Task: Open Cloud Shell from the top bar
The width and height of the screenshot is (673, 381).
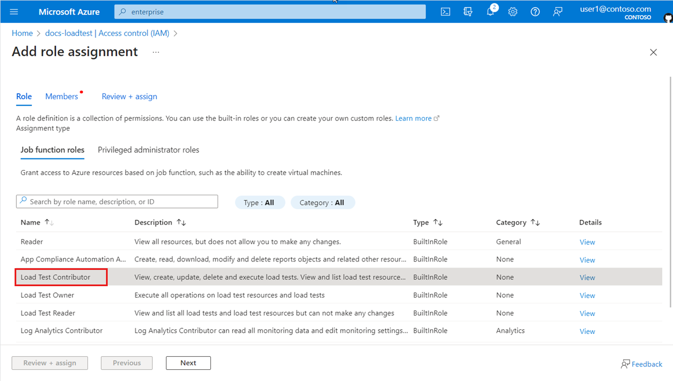Action: (x=445, y=11)
